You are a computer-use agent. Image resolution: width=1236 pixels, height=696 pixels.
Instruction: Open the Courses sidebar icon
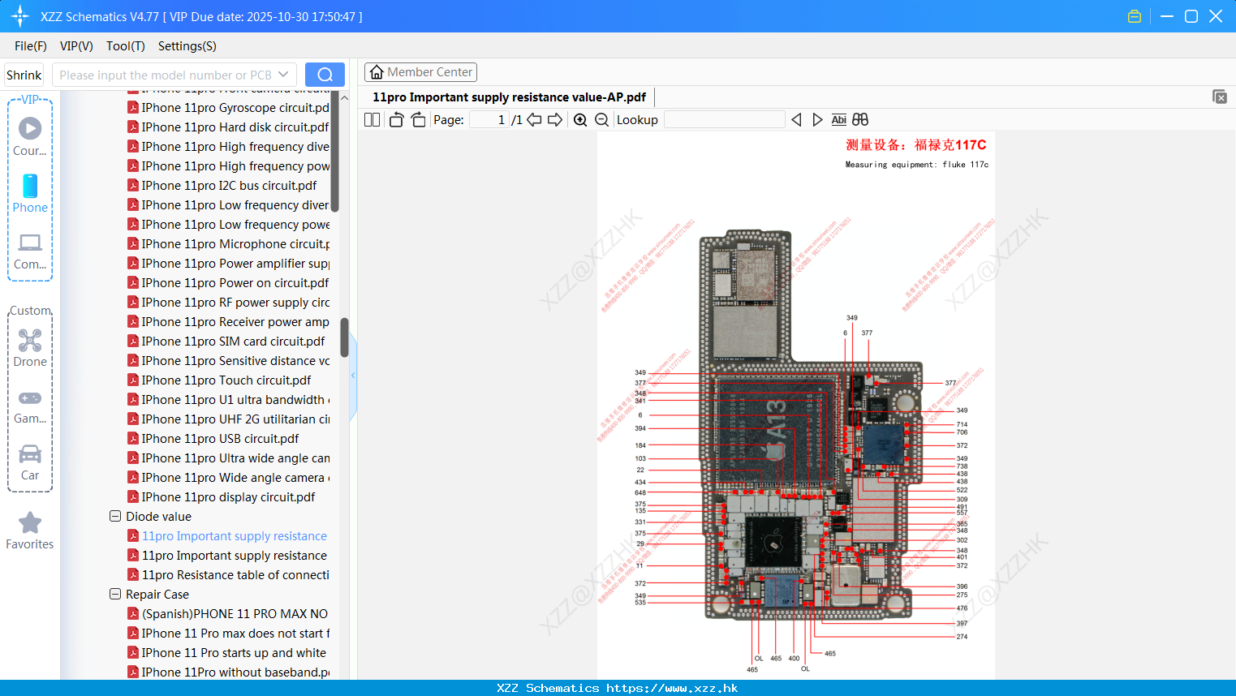[x=30, y=136]
